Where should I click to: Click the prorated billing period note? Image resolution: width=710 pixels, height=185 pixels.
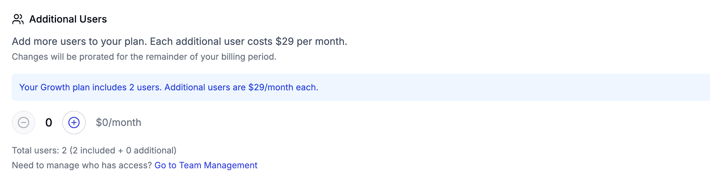(144, 57)
